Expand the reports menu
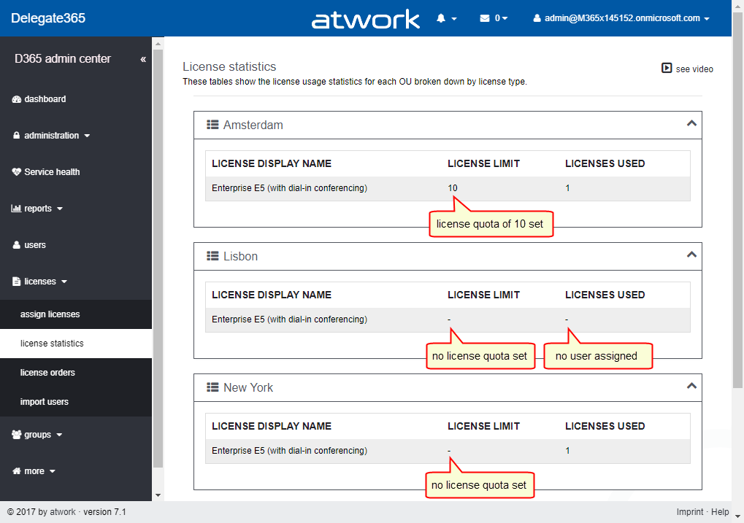Screen dimensions: 744x523 pos(37,209)
